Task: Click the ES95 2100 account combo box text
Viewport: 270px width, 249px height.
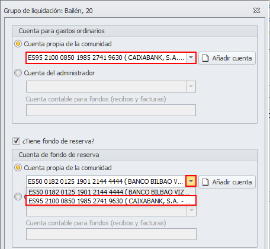Action: coord(106,58)
